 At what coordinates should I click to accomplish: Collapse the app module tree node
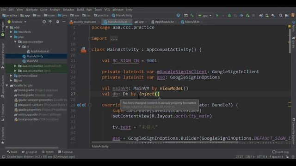[7, 27]
